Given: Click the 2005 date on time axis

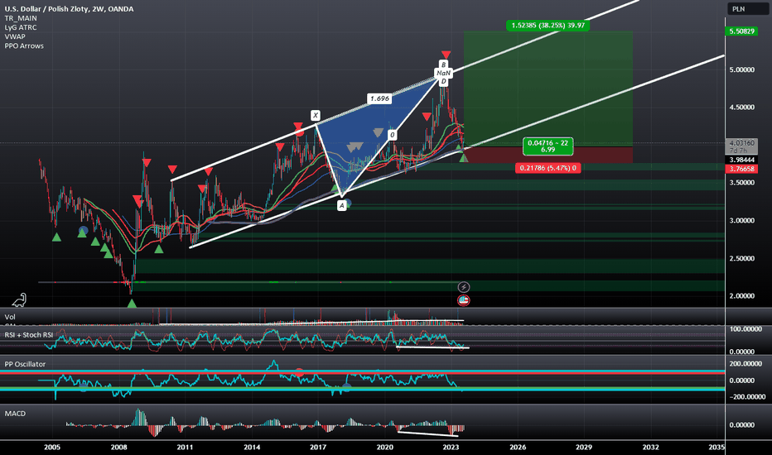Looking at the screenshot, I should [x=52, y=447].
